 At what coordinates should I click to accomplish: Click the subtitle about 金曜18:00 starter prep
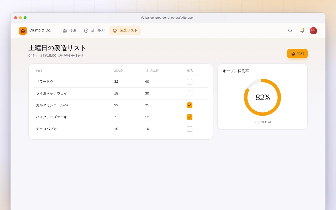56,56
